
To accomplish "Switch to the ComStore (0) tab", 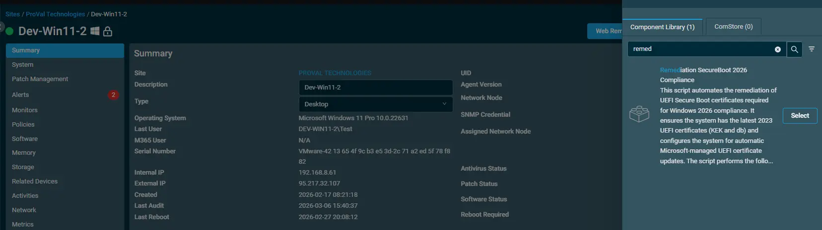I will [733, 27].
